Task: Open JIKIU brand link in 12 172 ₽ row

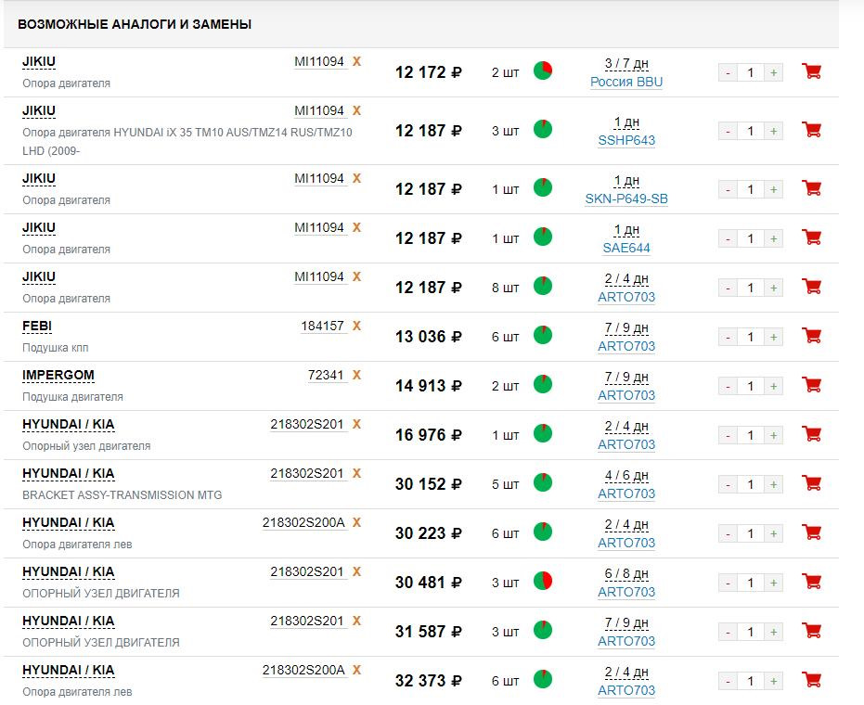Action: pyautogui.click(x=39, y=61)
